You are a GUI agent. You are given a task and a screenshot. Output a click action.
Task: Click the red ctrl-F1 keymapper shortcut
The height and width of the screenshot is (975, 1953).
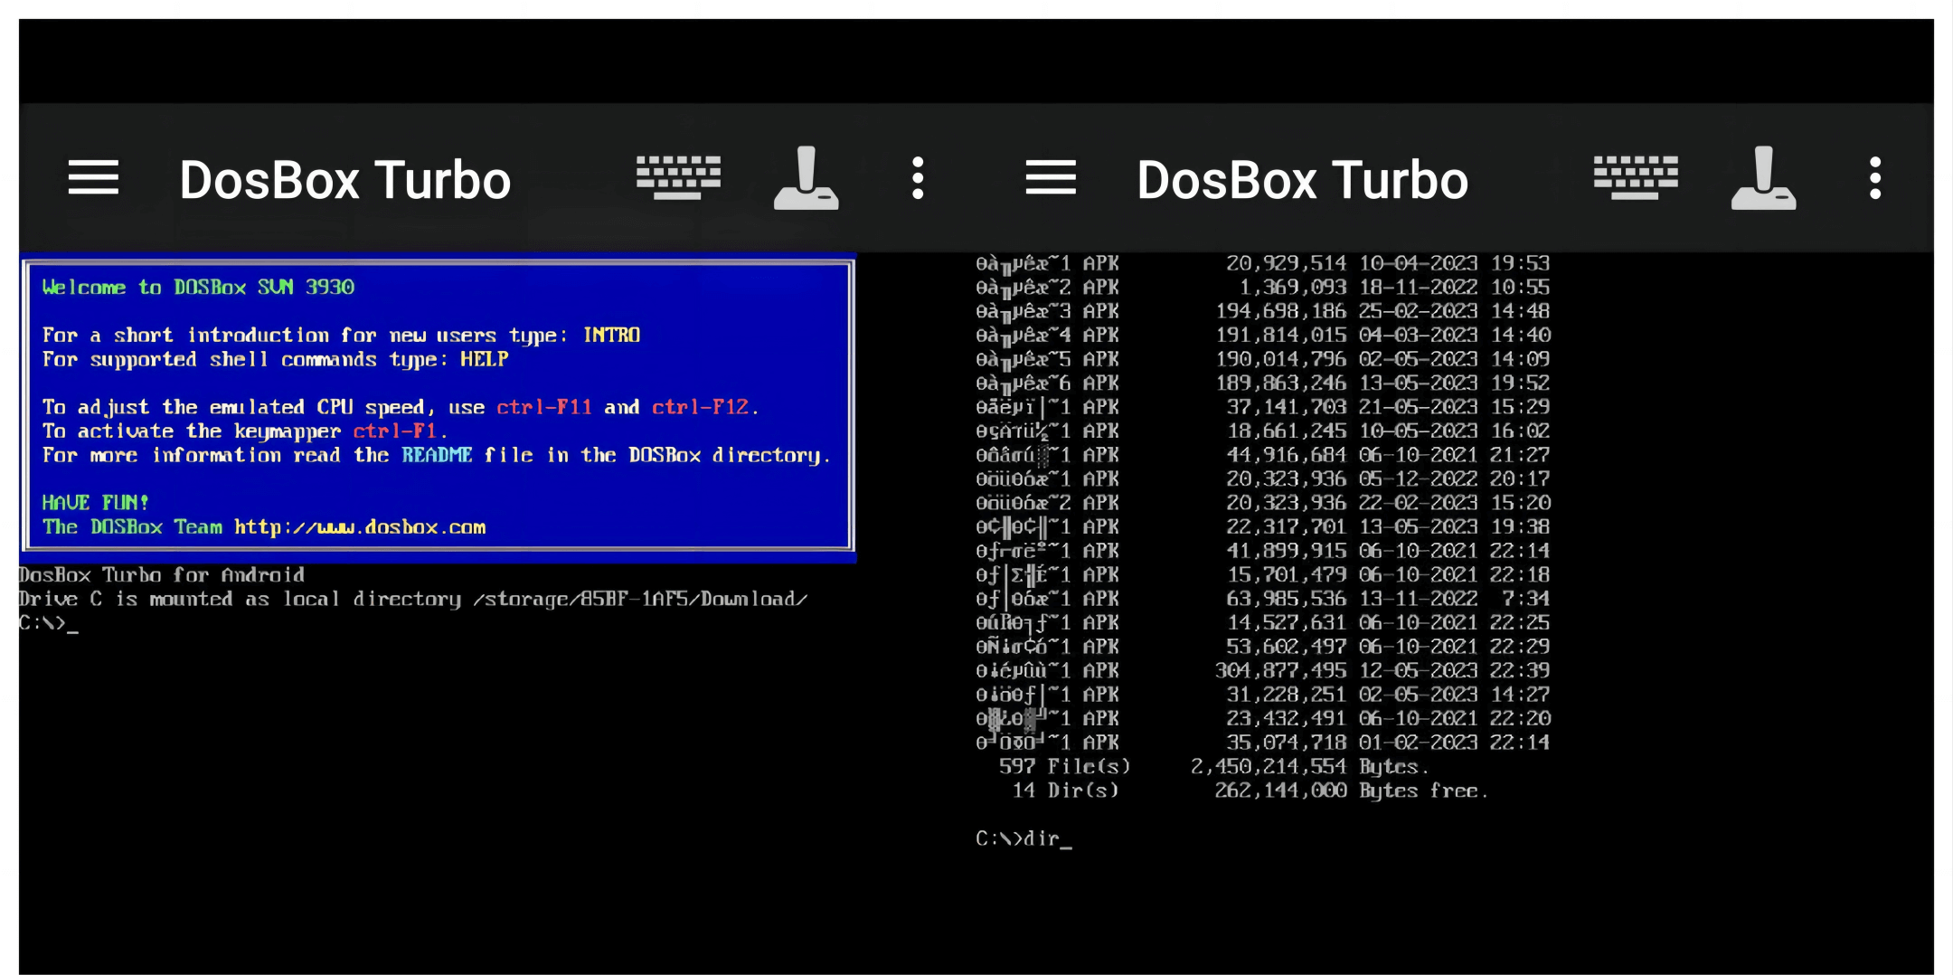tap(395, 431)
